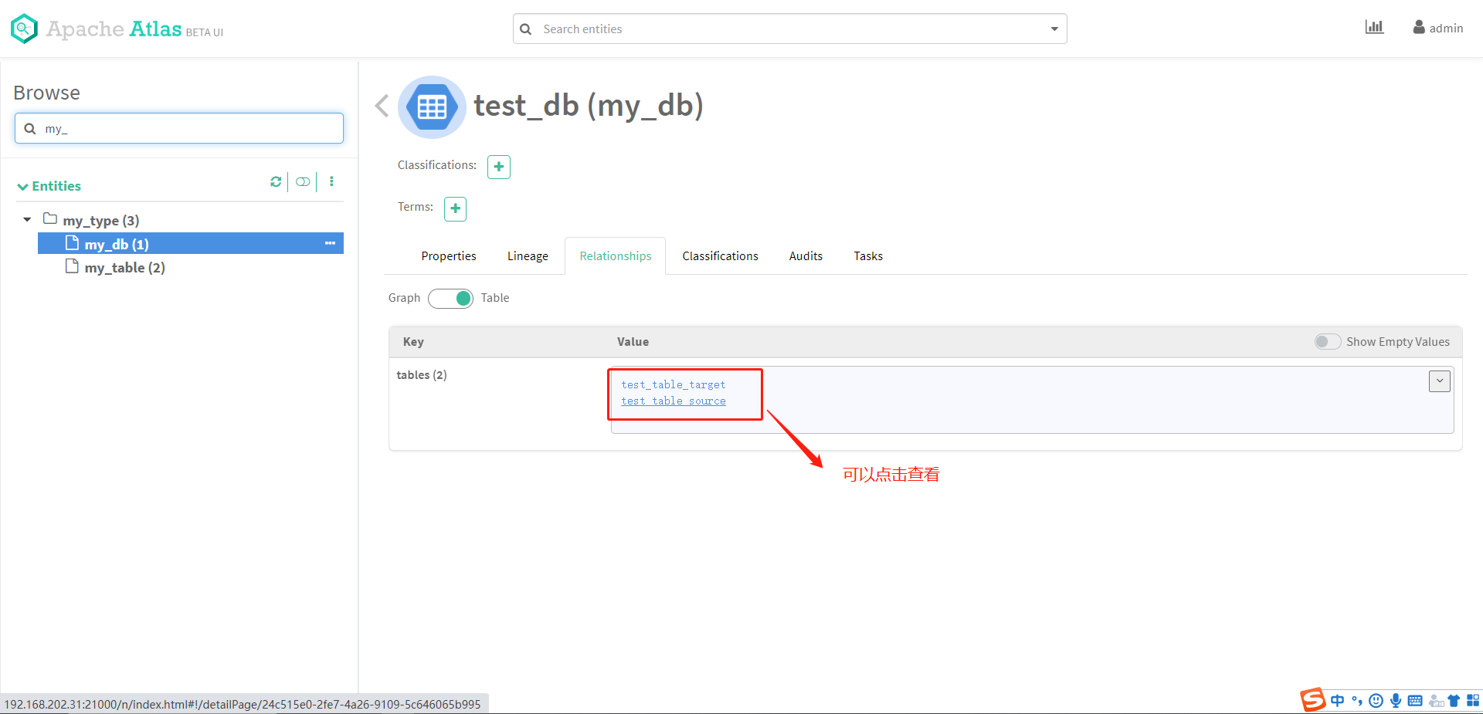Open the test_table_source link
The height and width of the screenshot is (714, 1483).
pos(673,401)
